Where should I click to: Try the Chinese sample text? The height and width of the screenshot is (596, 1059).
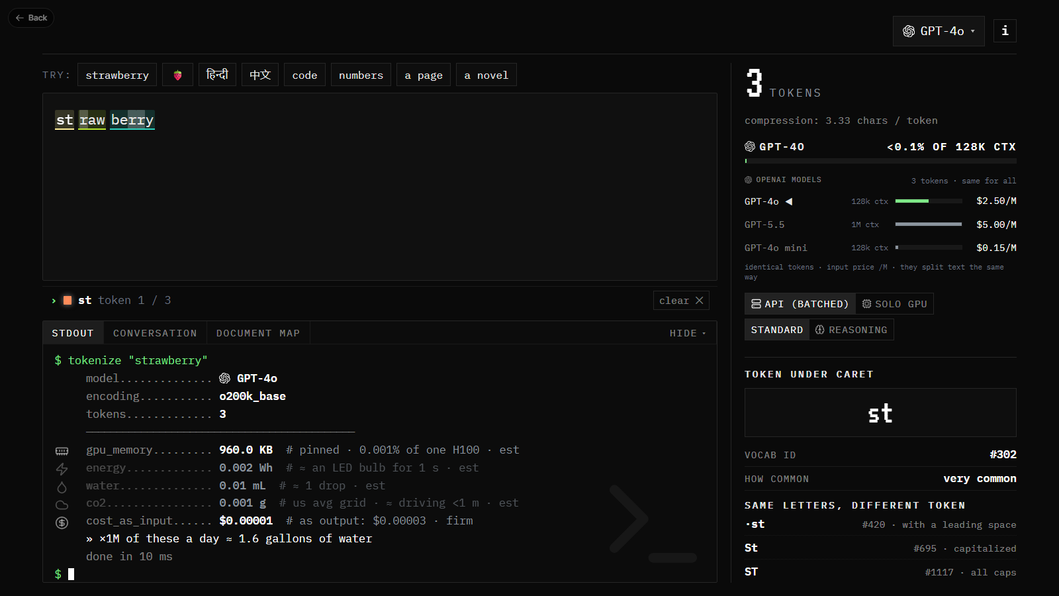(x=260, y=75)
